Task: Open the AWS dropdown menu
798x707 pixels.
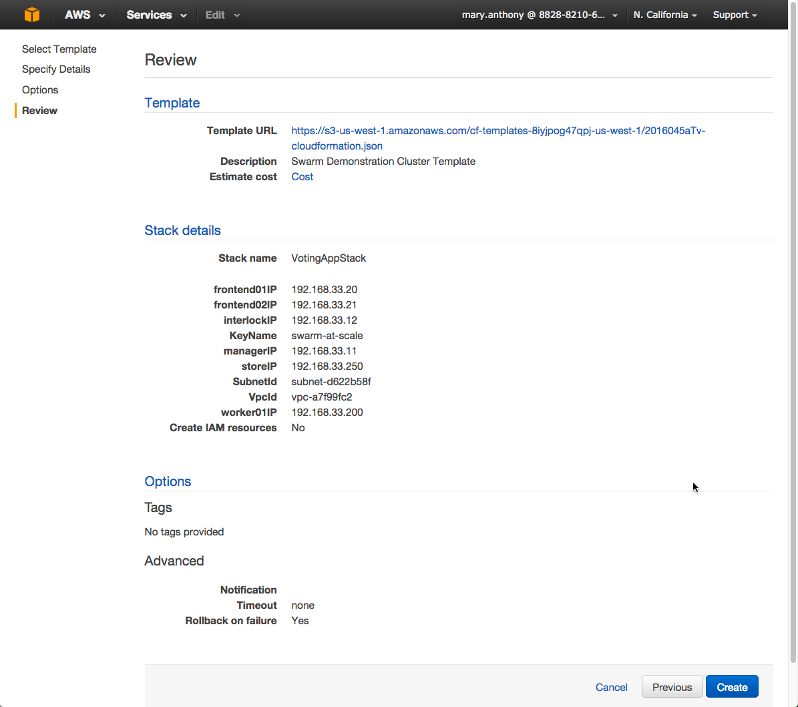Action: [85, 15]
